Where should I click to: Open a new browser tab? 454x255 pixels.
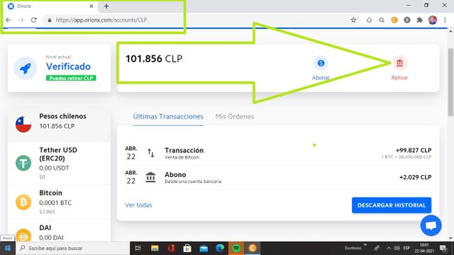106,6
